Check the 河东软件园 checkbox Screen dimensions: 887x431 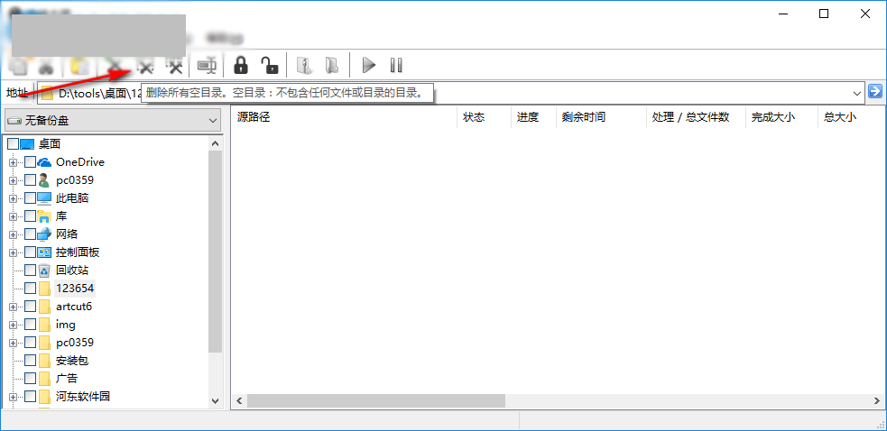click(x=30, y=397)
